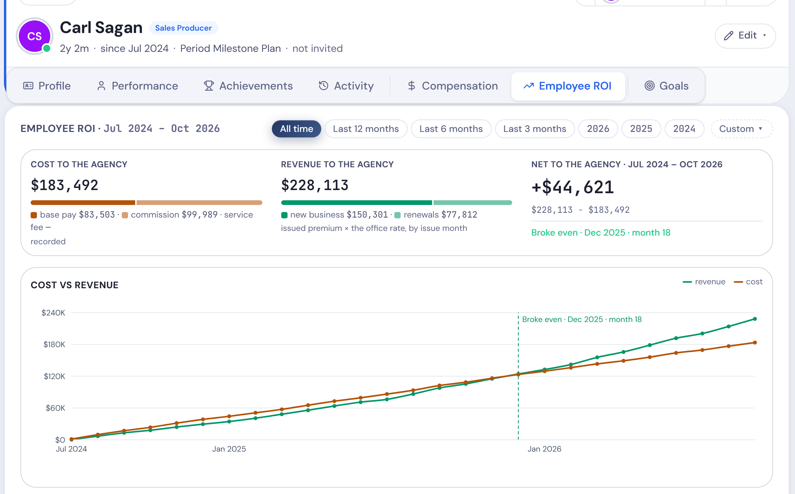Click the Compensation dollar sign icon
Image resolution: width=795 pixels, height=494 pixels.
point(411,86)
